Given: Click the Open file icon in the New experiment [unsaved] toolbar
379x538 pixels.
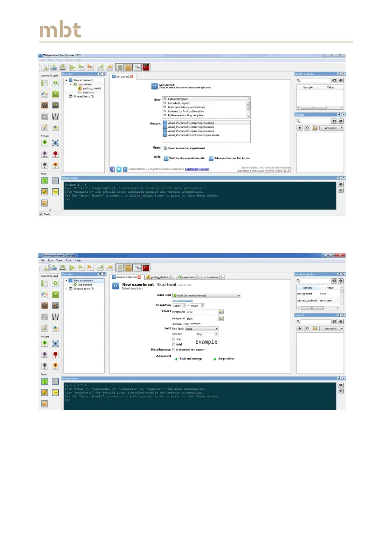Looking at the screenshot, I should point(54,267).
